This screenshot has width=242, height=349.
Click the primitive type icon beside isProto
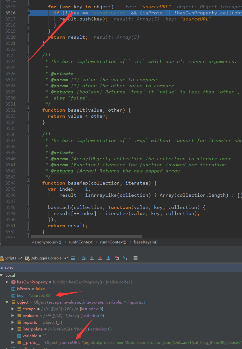13,289
